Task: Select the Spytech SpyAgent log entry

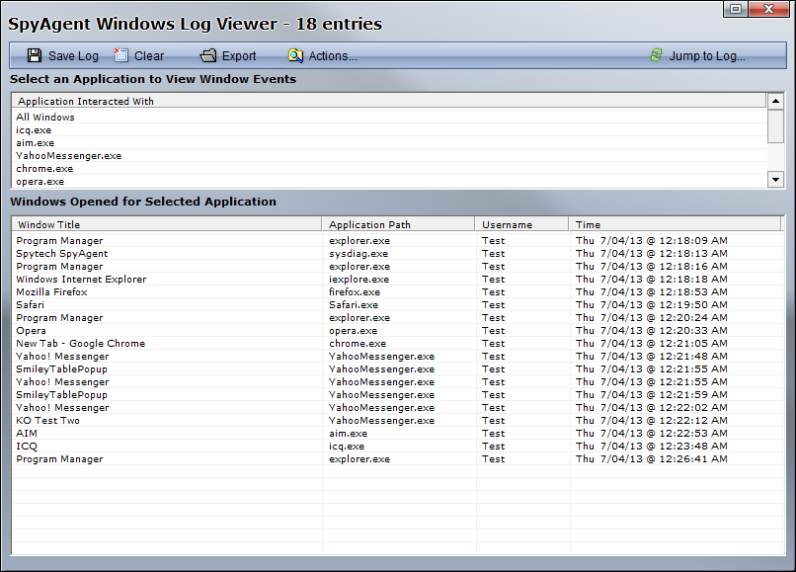Action: point(62,254)
